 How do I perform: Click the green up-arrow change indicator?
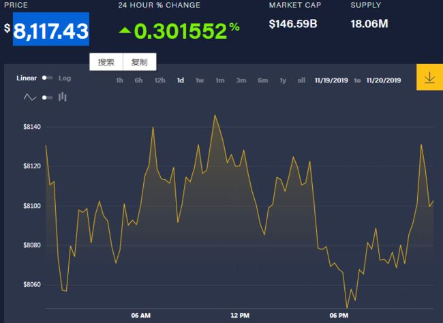point(125,30)
